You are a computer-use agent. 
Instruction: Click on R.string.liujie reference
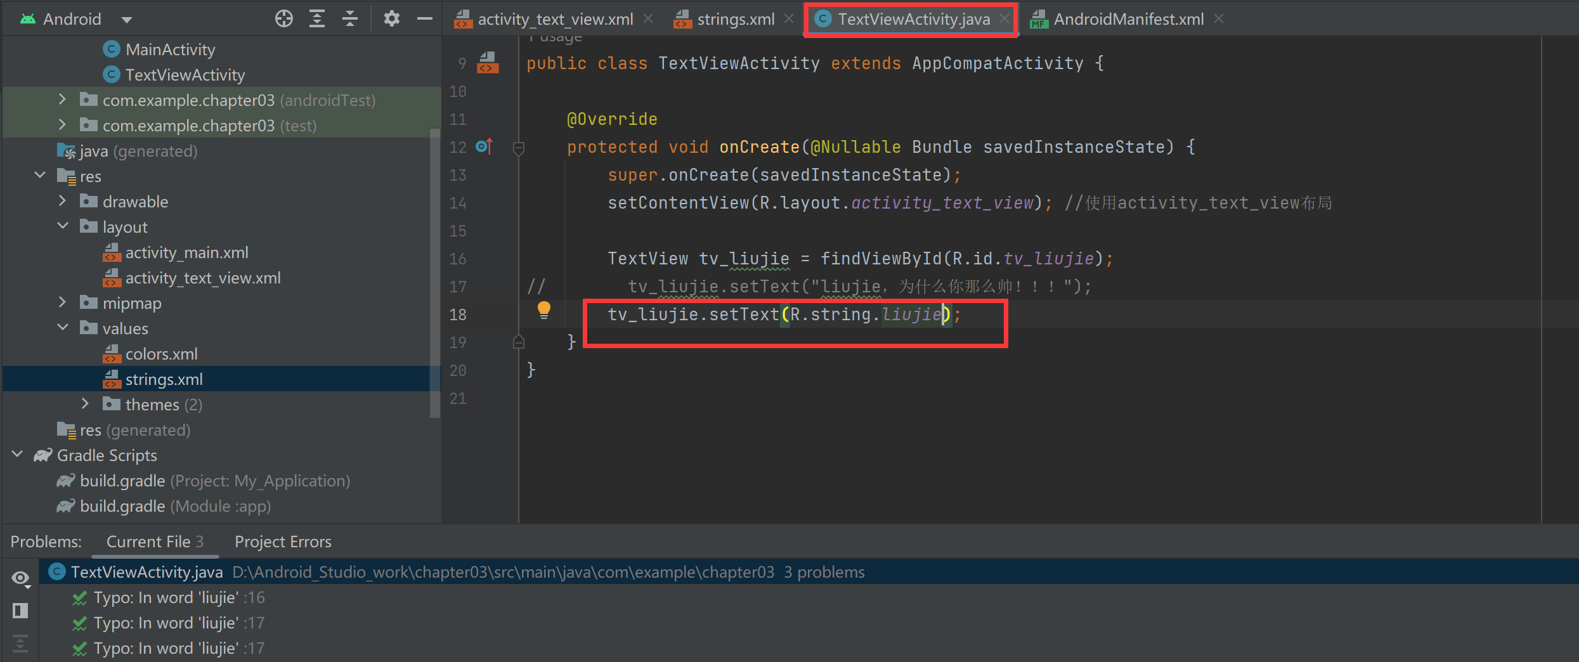click(866, 315)
